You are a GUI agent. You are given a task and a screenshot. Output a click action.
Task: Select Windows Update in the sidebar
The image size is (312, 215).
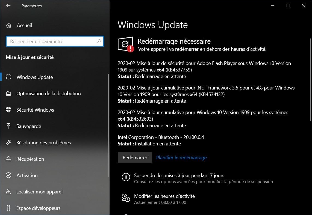[35, 77]
